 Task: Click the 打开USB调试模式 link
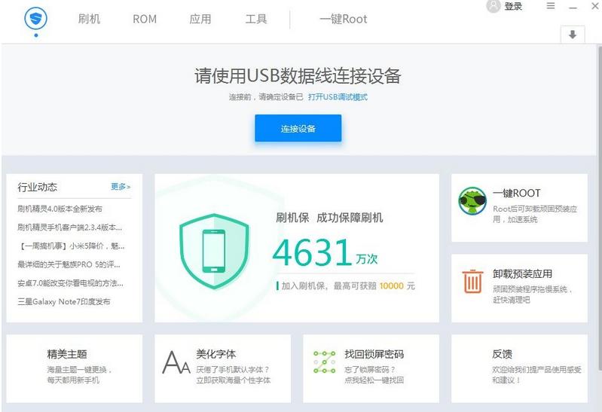[x=338, y=97]
